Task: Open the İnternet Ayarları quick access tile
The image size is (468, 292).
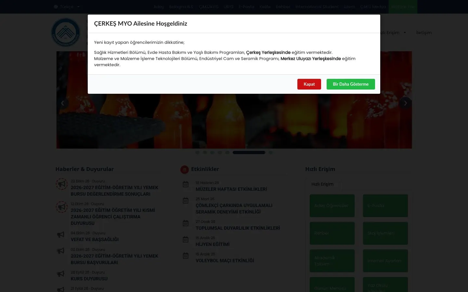Action: (x=385, y=261)
